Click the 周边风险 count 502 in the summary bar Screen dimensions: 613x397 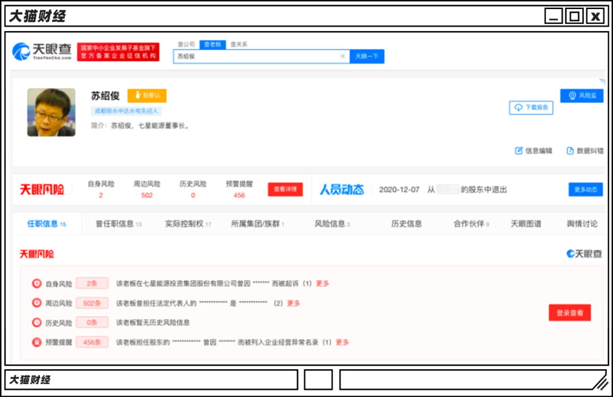[147, 195]
